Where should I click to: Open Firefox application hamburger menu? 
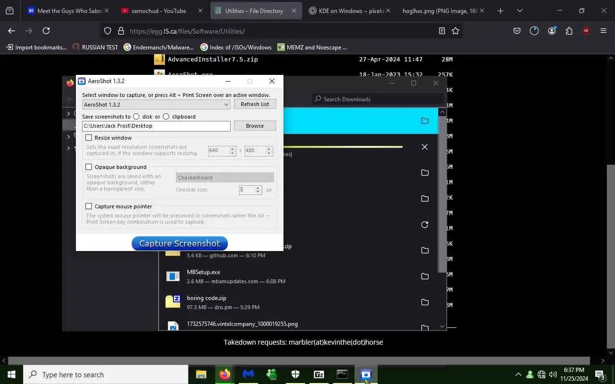coord(603,31)
